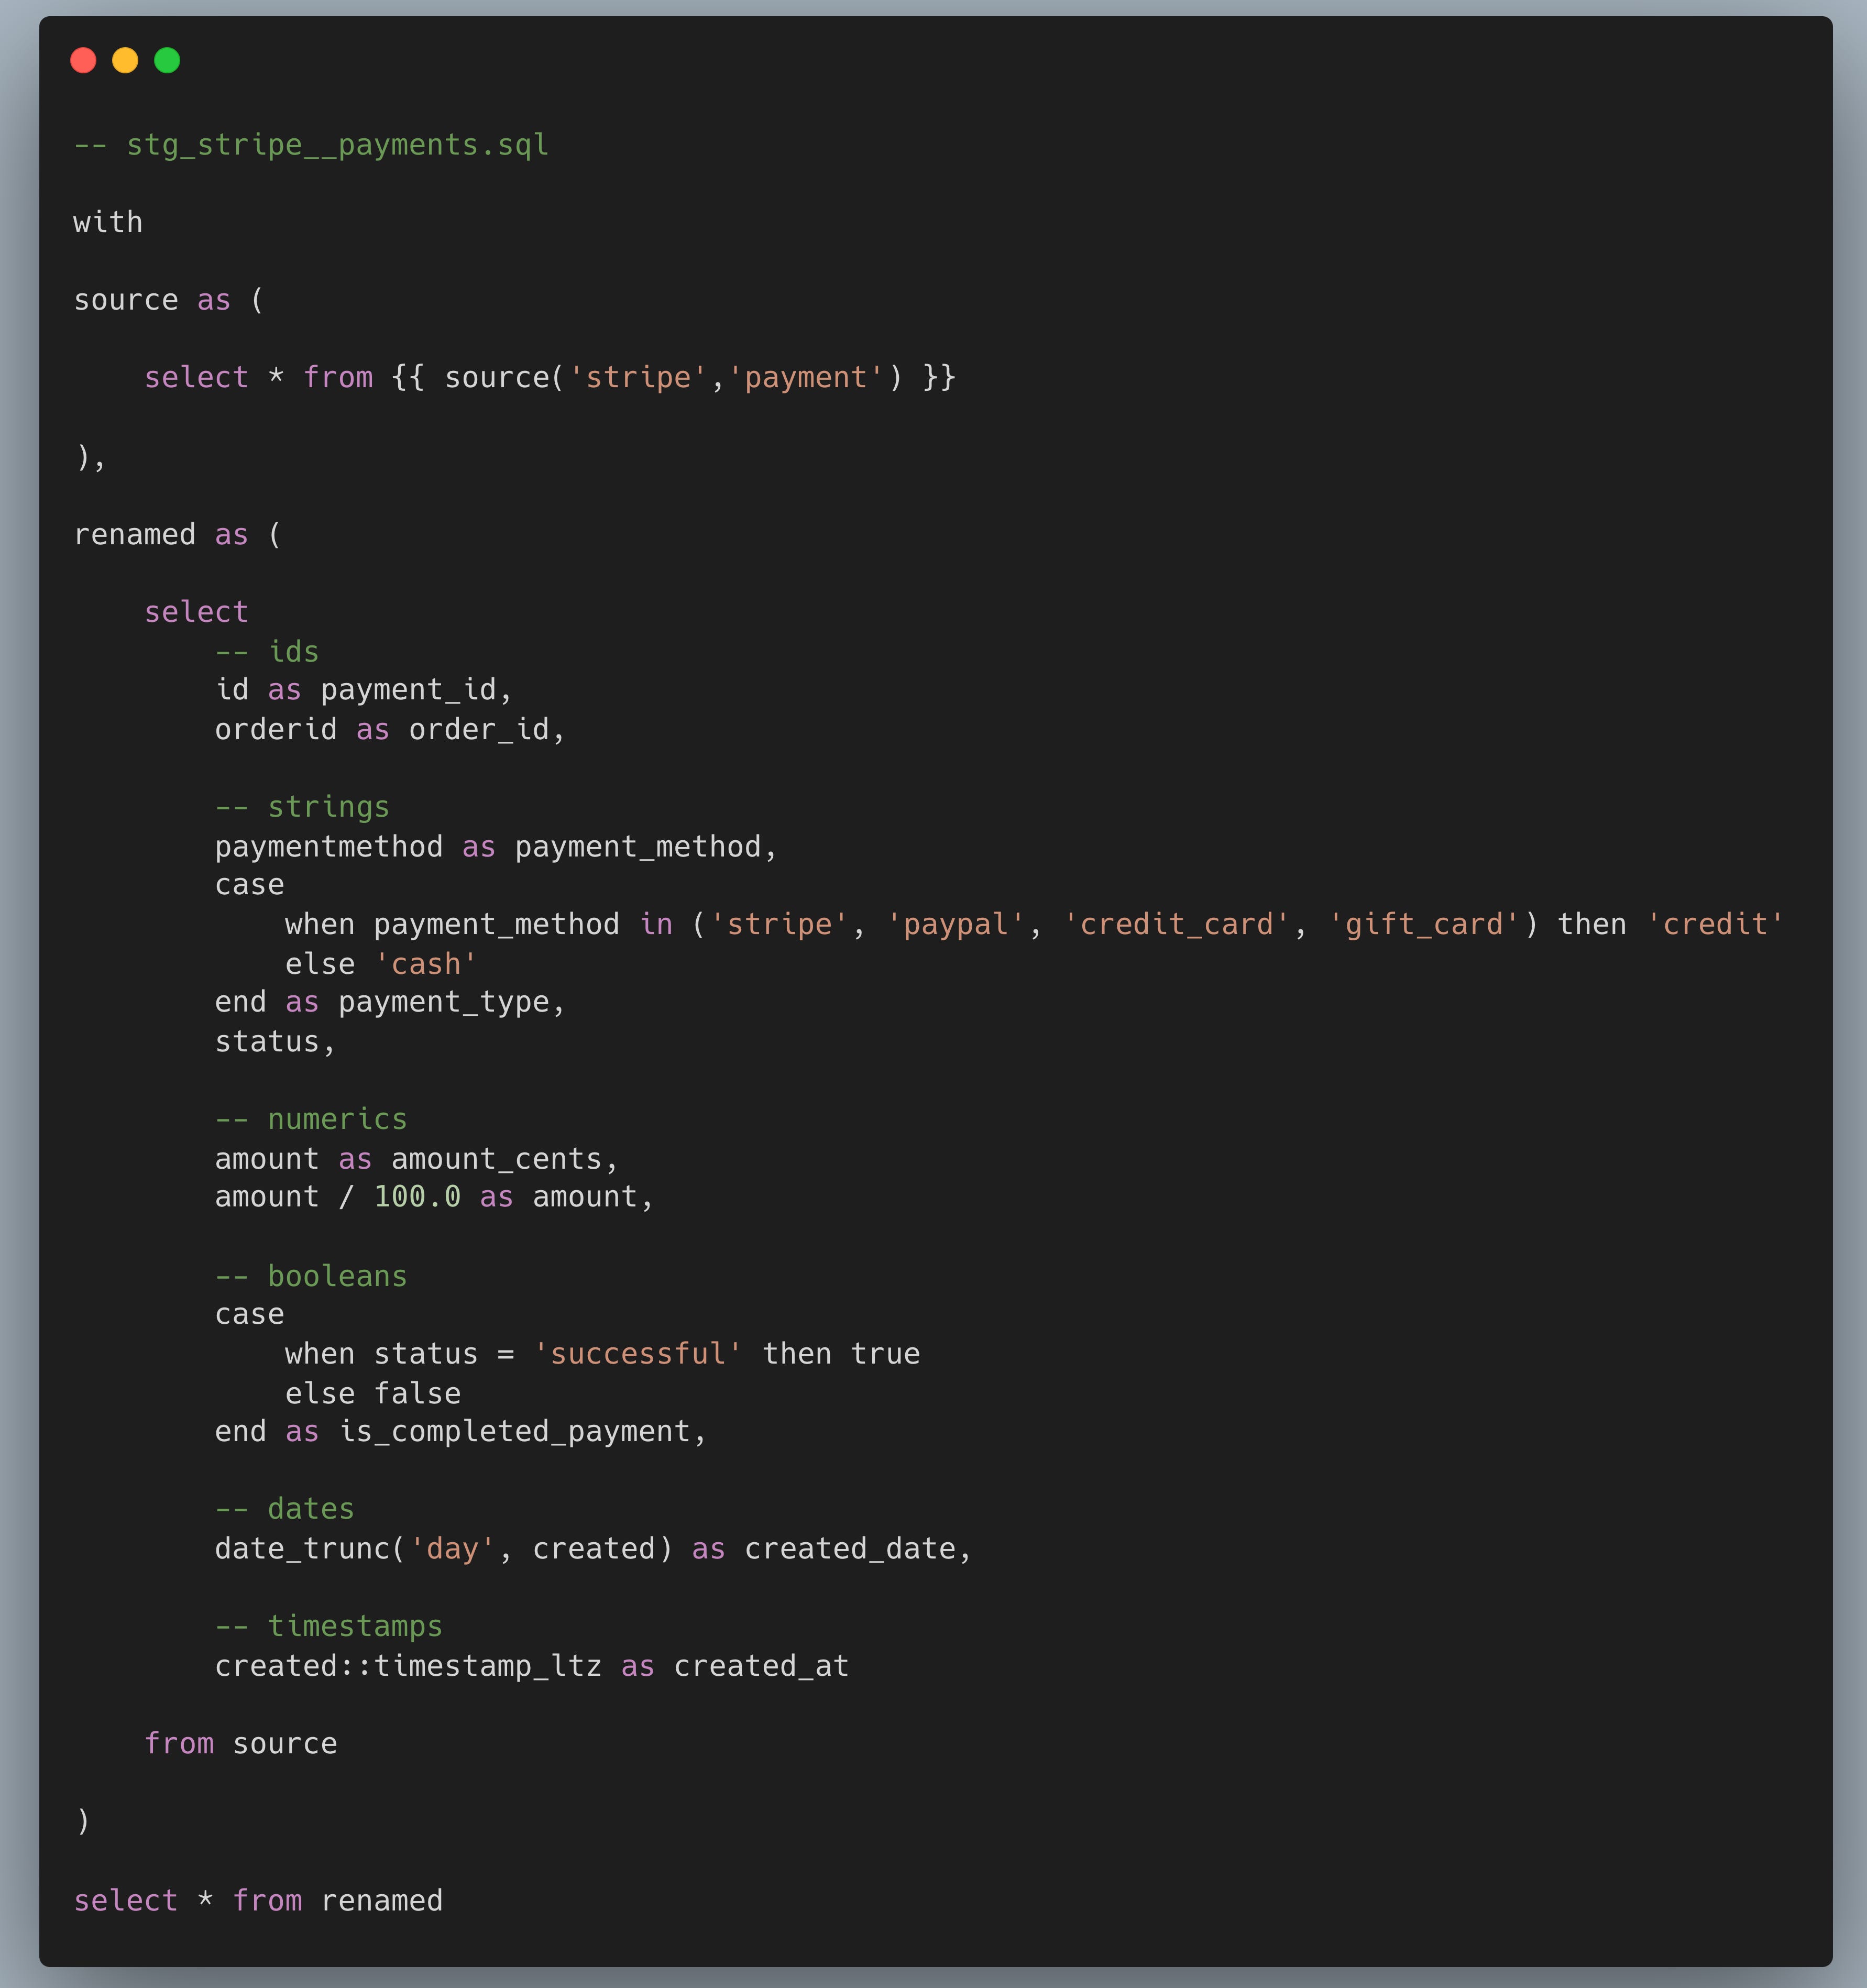
Task: Click the red close window dot
Action: coord(83,60)
